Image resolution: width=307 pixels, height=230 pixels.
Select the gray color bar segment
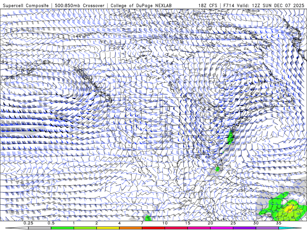(x=40, y=228)
